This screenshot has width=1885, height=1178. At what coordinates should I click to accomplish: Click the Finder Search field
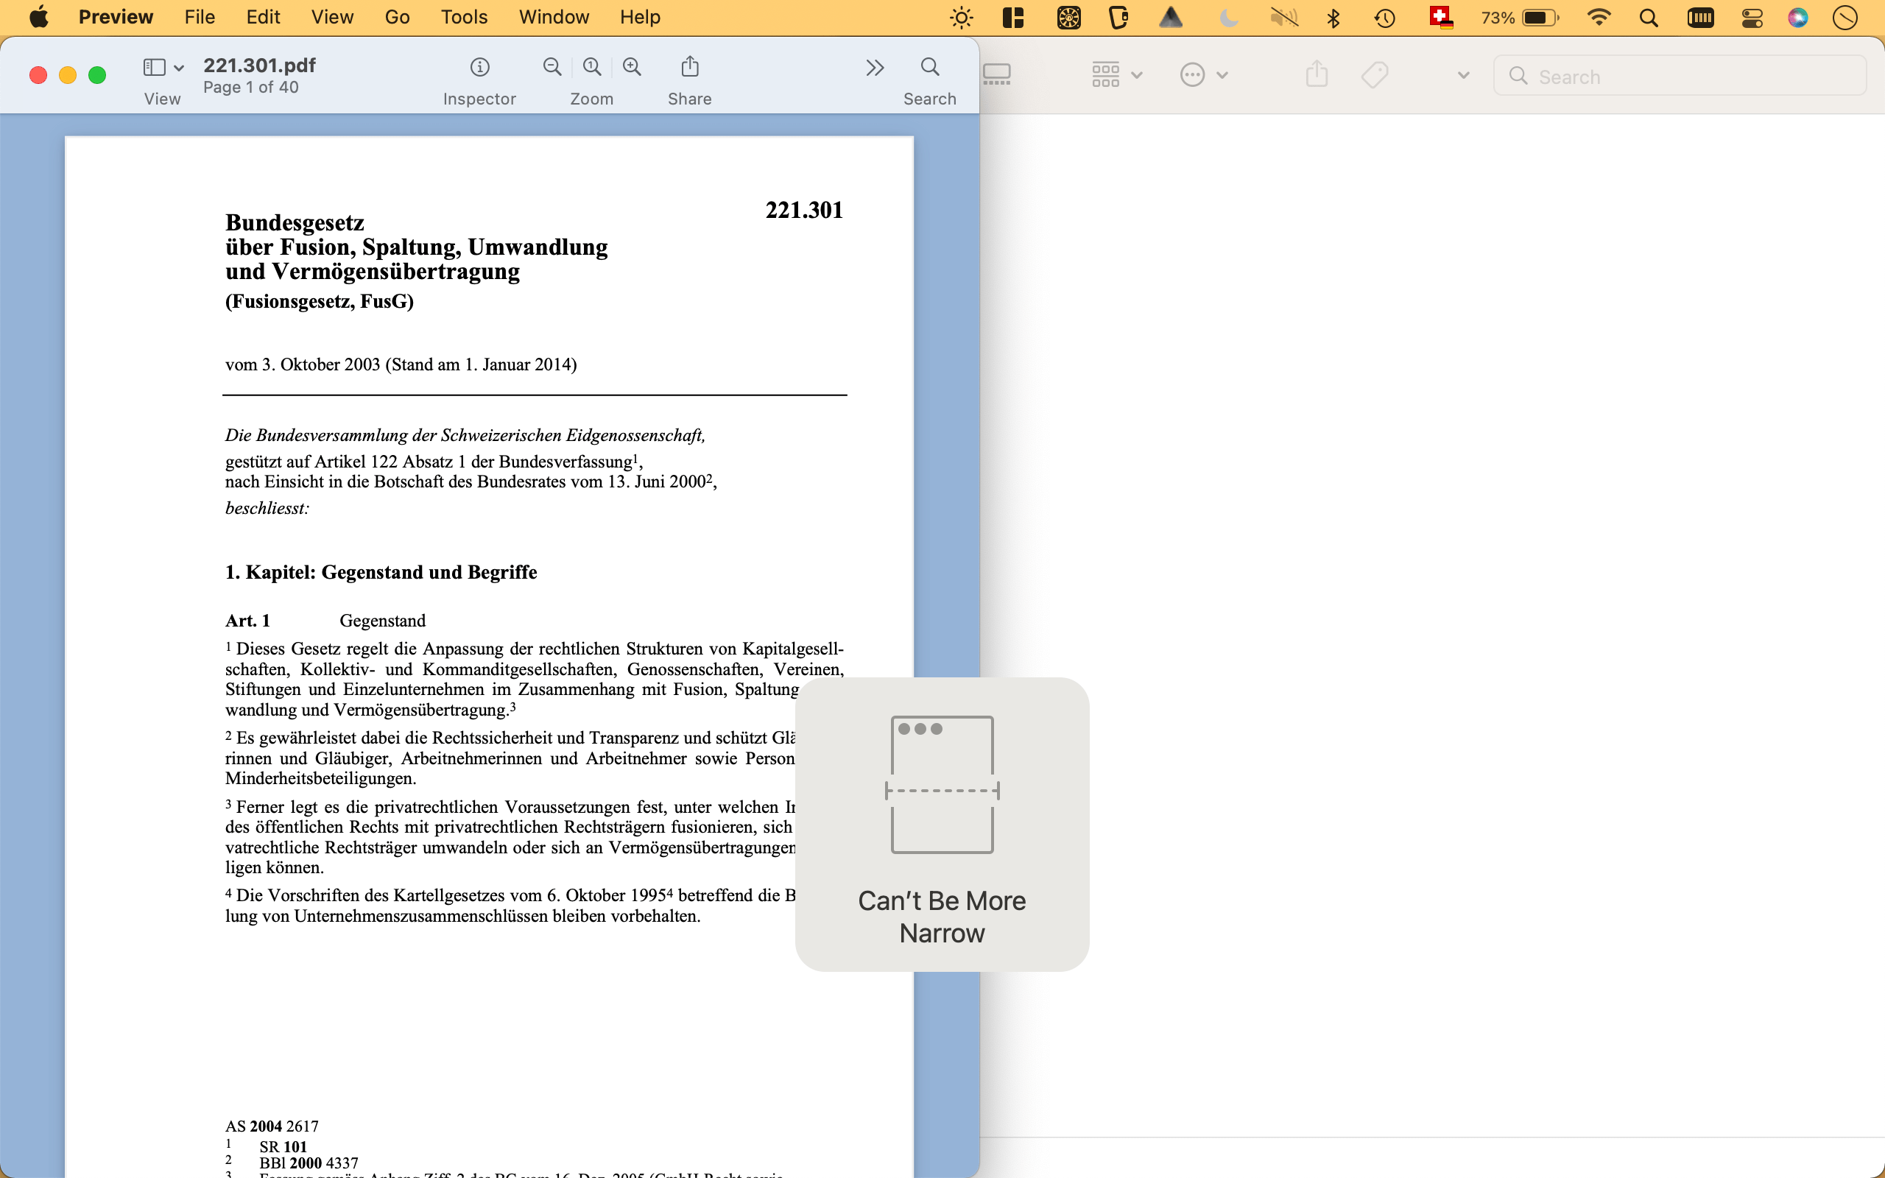(1680, 77)
